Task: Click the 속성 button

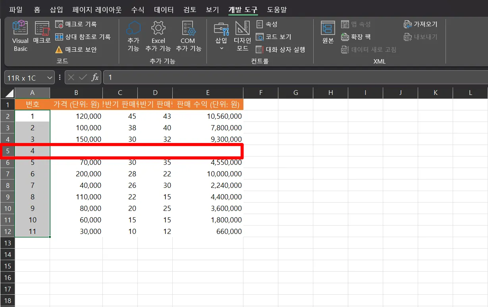Action: click(x=268, y=24)
